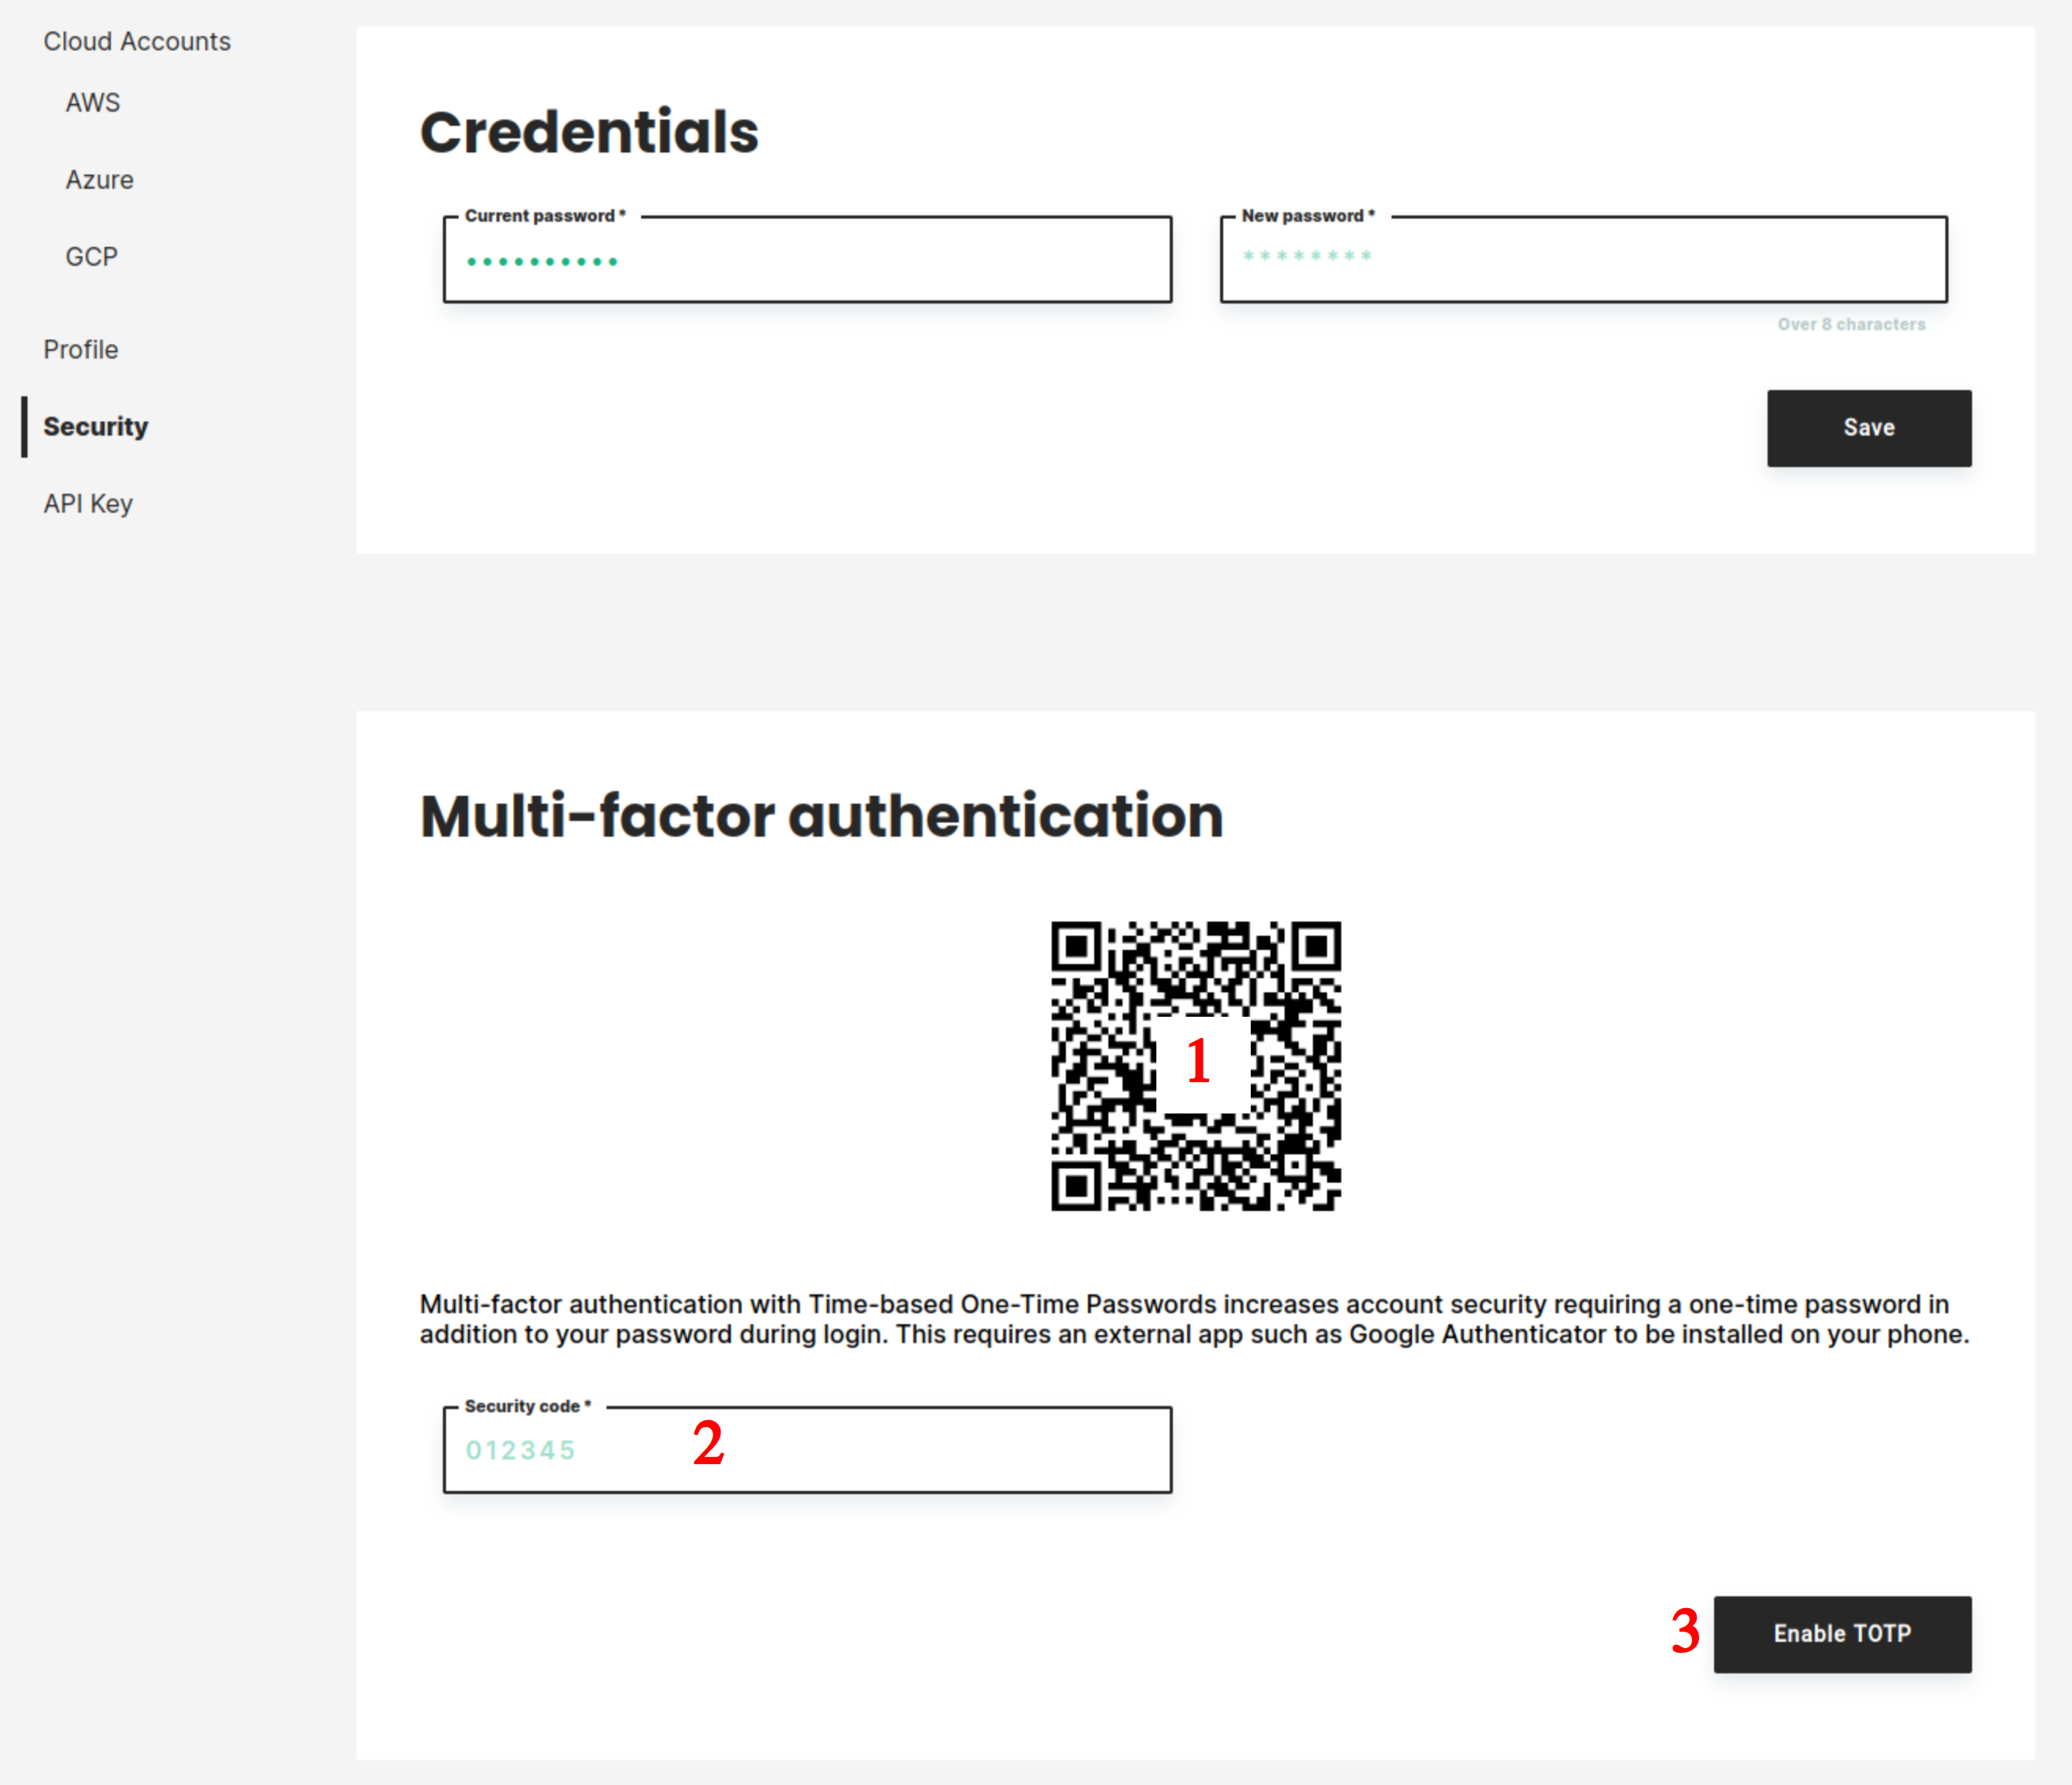Click the API Key section icon
This screenshot has height=1785, width=2072.
tap(90, 502)
